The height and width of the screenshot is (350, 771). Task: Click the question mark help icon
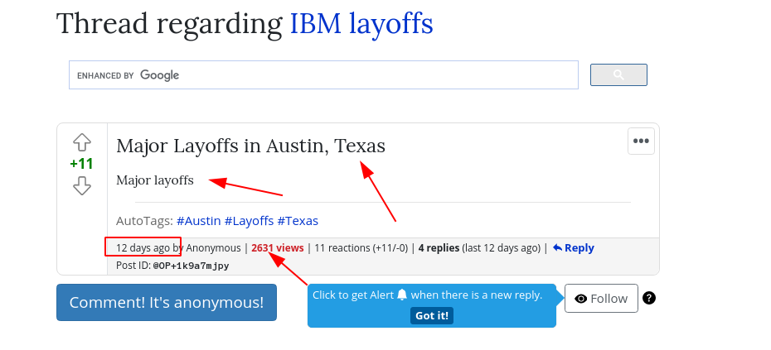point(649,298)
